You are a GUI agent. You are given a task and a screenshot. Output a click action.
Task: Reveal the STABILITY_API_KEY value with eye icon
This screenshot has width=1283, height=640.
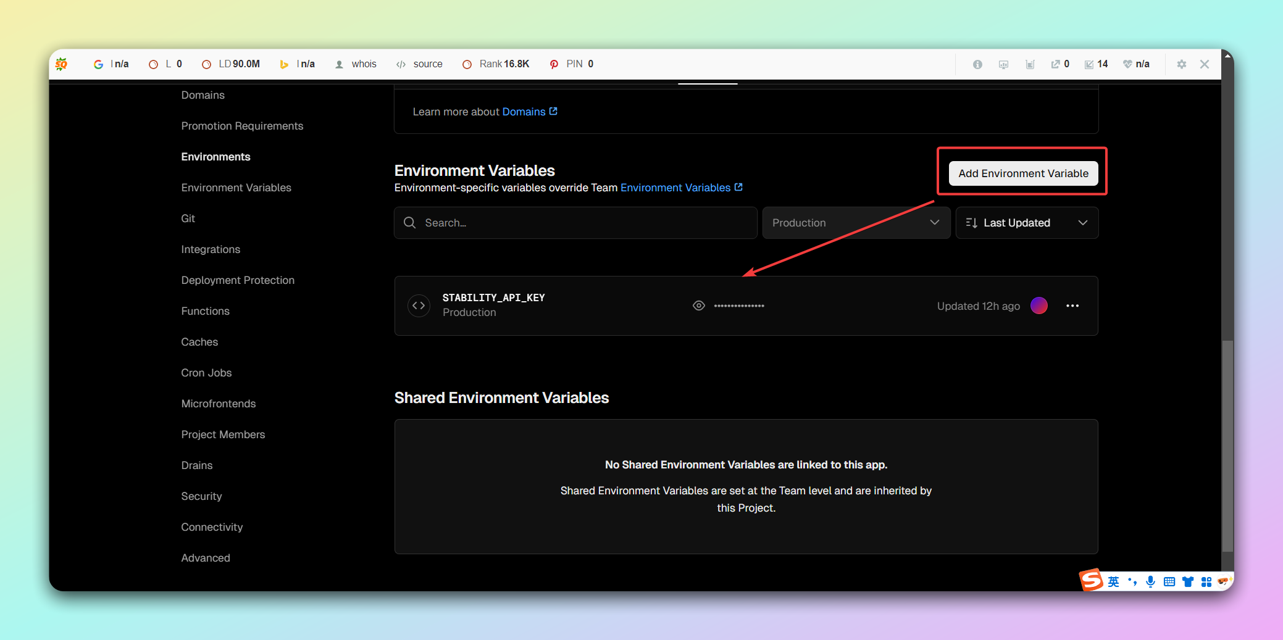tap(698, 305)
